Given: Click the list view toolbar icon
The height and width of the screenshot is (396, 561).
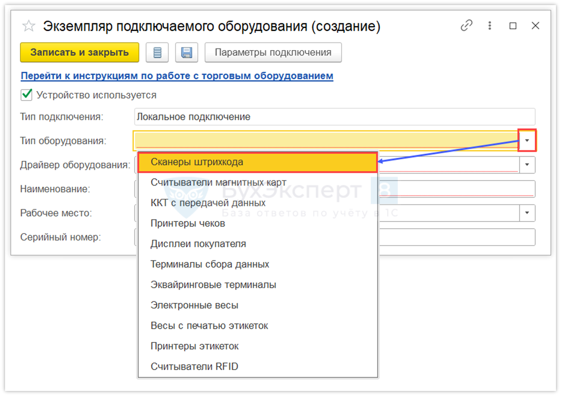Looking at the screenshot, I should click(157, 53).
